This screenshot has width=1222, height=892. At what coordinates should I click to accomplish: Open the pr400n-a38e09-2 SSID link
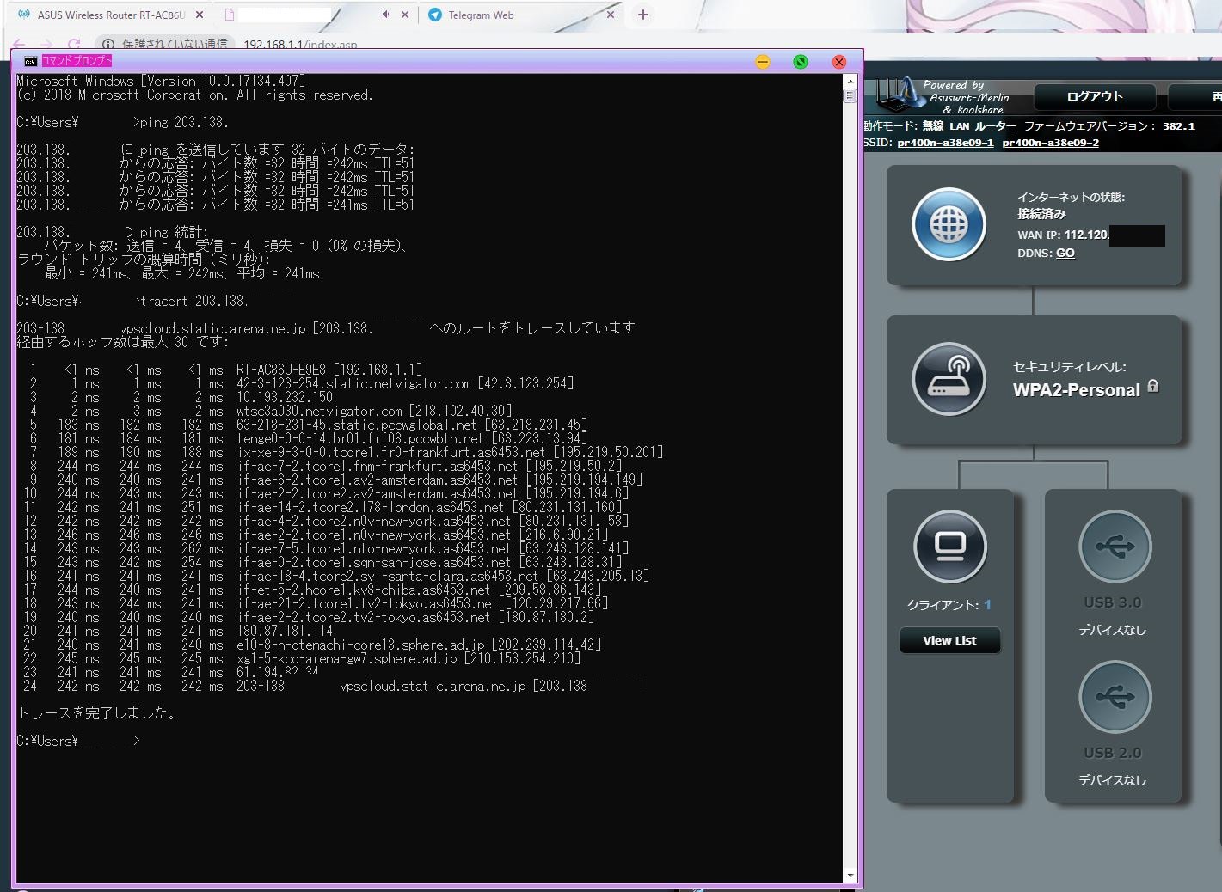coord(1050,143)
